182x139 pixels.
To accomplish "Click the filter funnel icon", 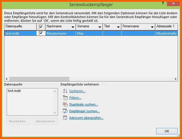I will point(65,98).
